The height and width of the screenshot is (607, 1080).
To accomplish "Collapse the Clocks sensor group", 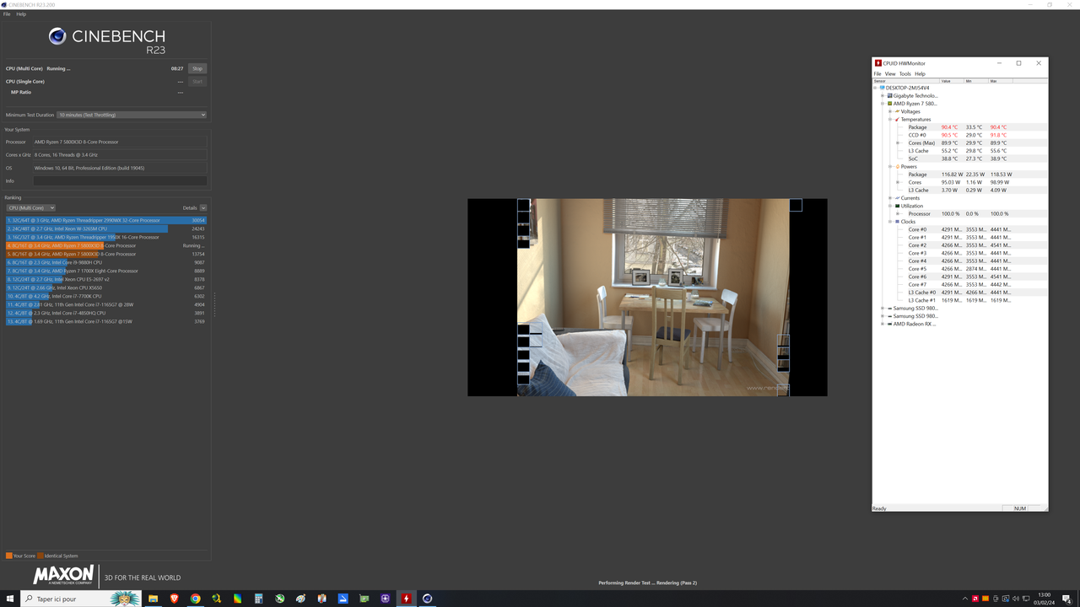I will point(890,221).
